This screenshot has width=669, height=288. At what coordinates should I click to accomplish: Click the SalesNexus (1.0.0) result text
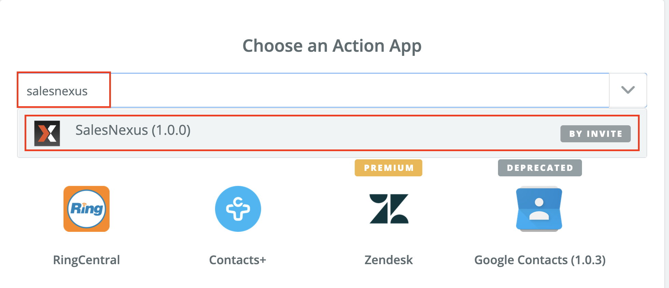pyautogui.click(x=133, y=130)
